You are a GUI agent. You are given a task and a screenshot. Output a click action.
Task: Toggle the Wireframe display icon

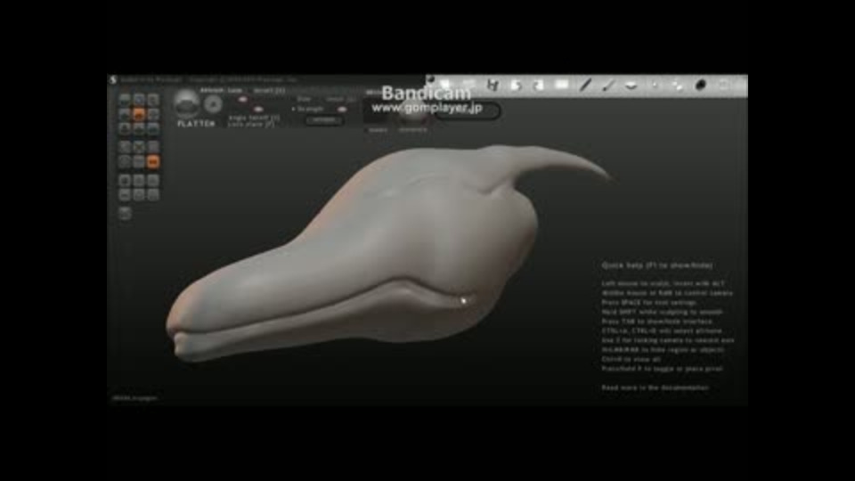click(x=139, y=161)
